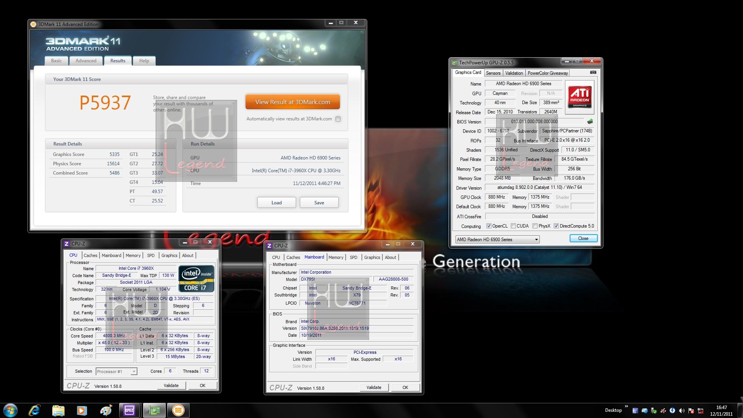Click Validate in the left CPU-Z window
The height and width of the screenshot is (418, 743).
click(171, 385)
